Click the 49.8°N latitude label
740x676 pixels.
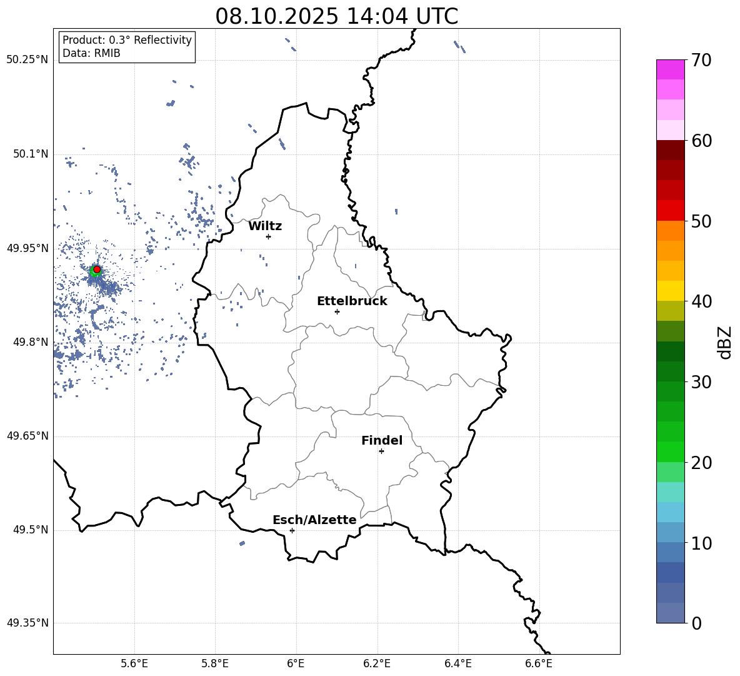click(31, 342)
